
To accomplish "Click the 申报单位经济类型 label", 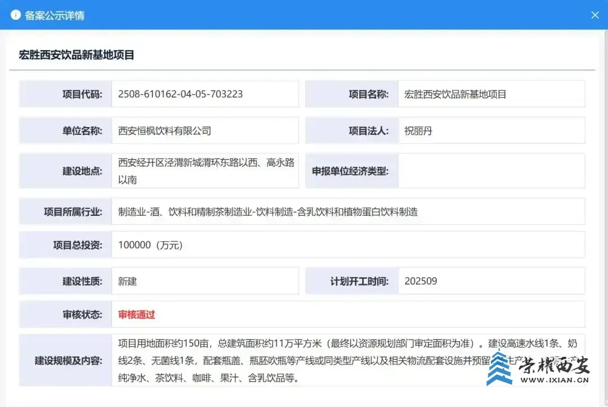I will click(x=350, y=171).
